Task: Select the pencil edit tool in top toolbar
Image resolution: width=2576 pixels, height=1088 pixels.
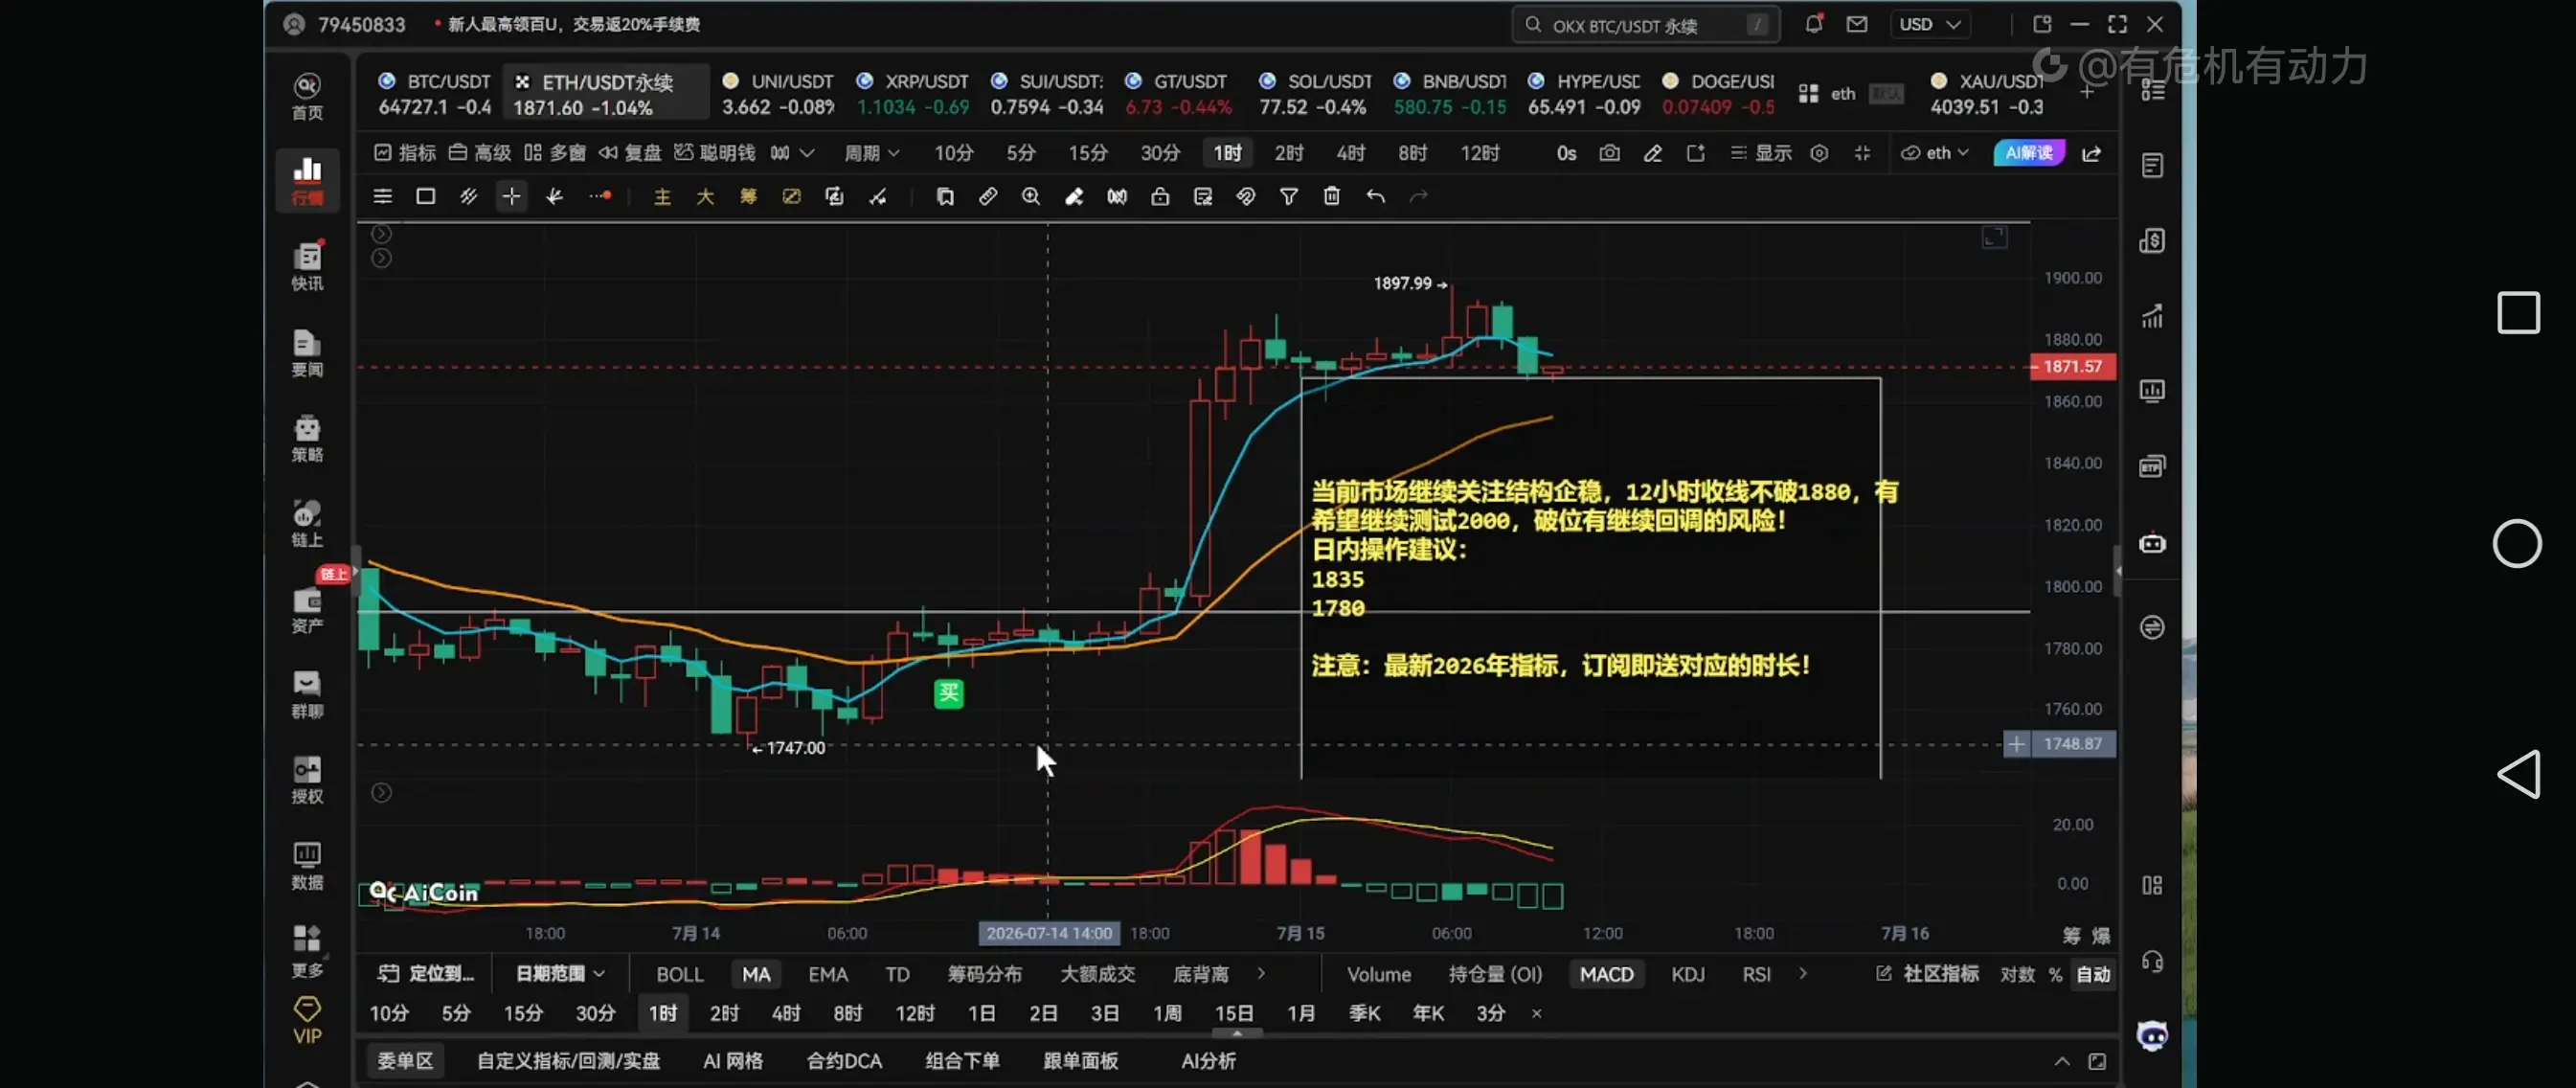Action: tap(1652, 153)
